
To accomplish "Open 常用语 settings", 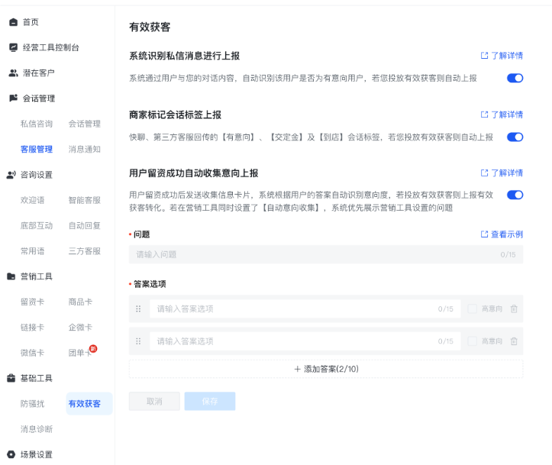I will (x=32, y=251).
